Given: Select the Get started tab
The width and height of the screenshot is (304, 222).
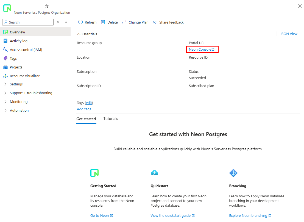Looking at the screenshot, I should (x=86, y=119).
